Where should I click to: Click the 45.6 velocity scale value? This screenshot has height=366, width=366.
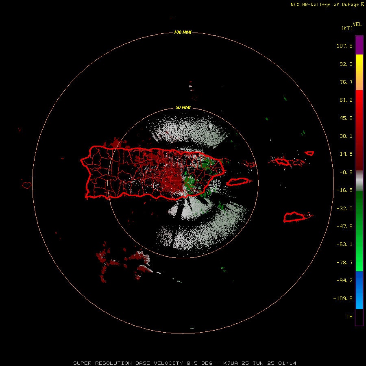tap(346, 118)
